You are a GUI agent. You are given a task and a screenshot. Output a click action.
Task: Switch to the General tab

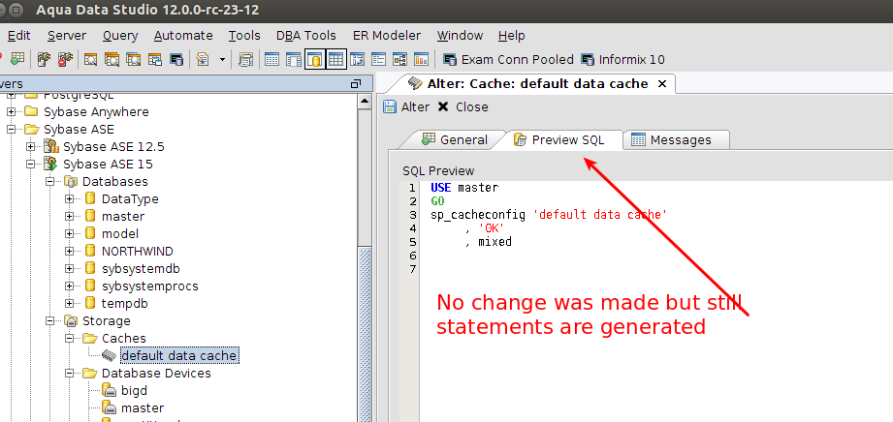coord(455,140)
